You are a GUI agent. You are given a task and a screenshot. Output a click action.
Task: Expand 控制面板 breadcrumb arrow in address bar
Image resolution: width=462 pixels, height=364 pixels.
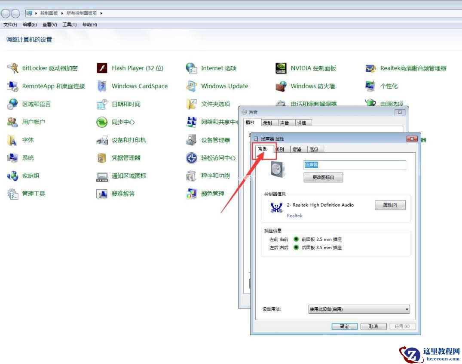pyautogui.click(x=62, y=13)
